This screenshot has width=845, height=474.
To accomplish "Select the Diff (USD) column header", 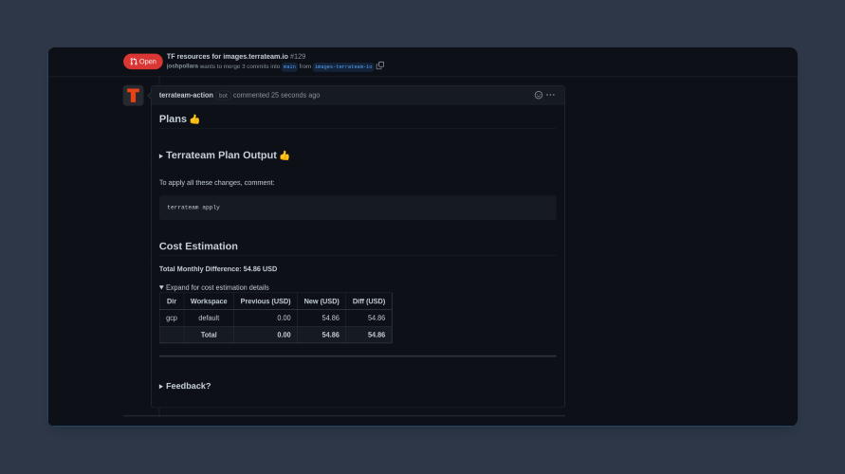I will (369, 301).
